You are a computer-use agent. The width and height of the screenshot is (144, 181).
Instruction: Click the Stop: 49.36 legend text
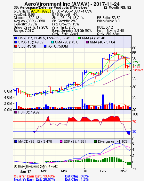click(27, 46)
